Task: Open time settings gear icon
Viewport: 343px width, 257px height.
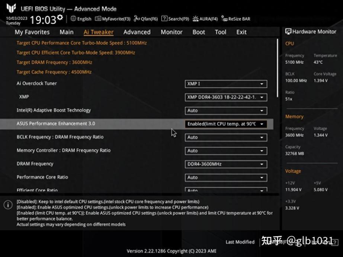Action: click(60, 17)
